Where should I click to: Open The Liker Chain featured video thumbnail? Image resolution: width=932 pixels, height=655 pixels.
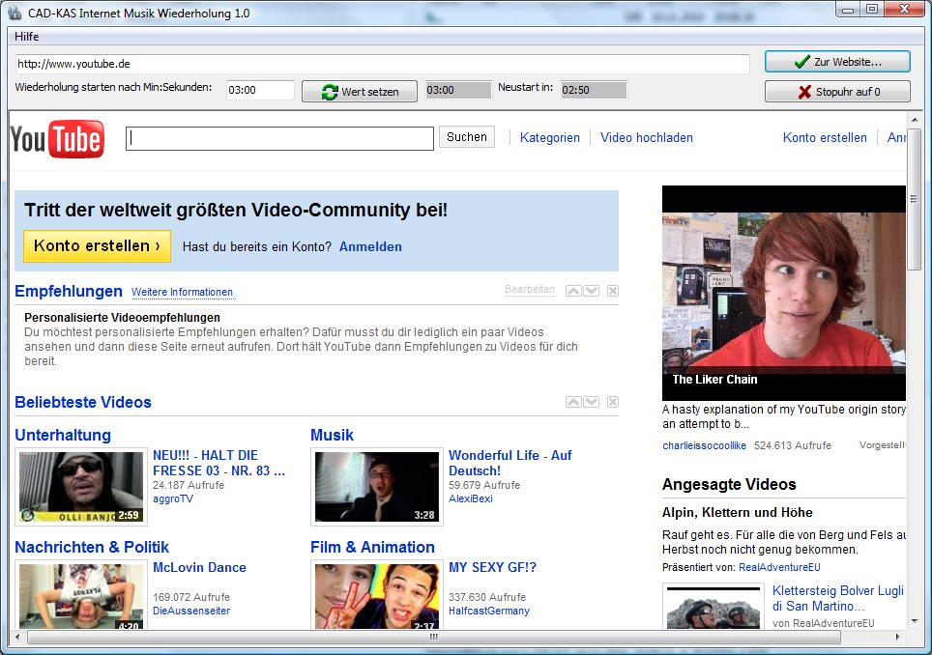783,293
